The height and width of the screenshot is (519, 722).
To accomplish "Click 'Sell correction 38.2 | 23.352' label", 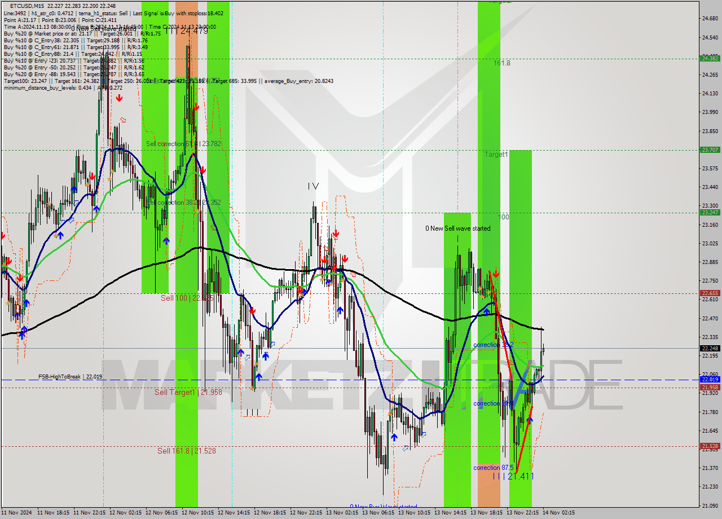I will point(184,202).
